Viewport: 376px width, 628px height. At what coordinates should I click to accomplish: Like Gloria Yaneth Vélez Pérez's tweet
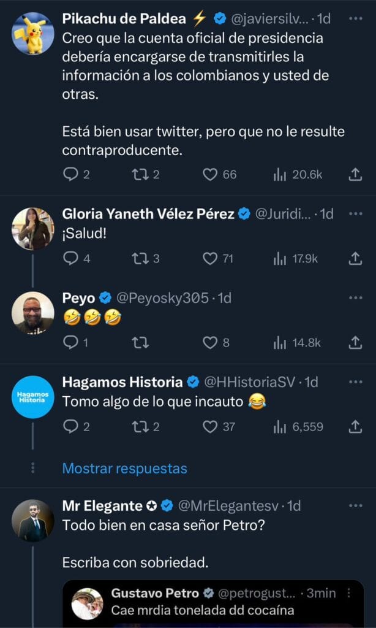click(211, 259)
